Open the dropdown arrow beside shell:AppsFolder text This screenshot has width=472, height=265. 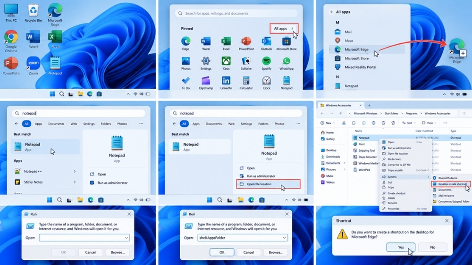(x=284, y=238)
